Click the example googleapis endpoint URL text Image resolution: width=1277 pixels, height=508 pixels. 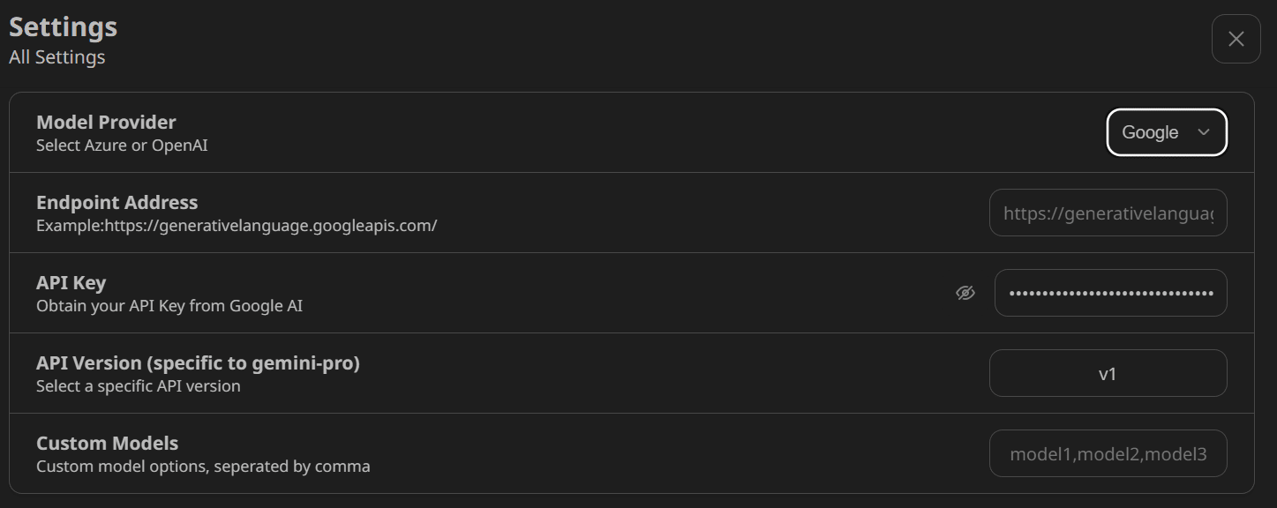271,226
